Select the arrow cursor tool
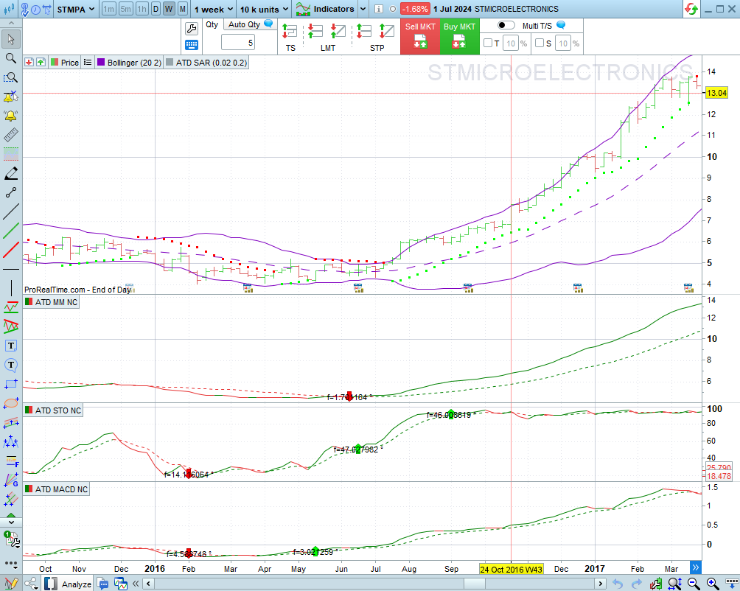740x591 pixels. pos(11,39)
